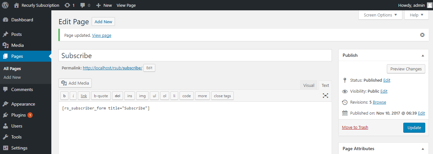This screenshot has height=154, width=433.
Task: Toggle distraction-free writing mode icon
Action: click(x=325, y=96)
